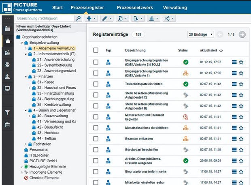This screenshot has height=185, width=251.
Task: Open row menu for Eingangsrechnung Variante 2
Action: point(234,62)
